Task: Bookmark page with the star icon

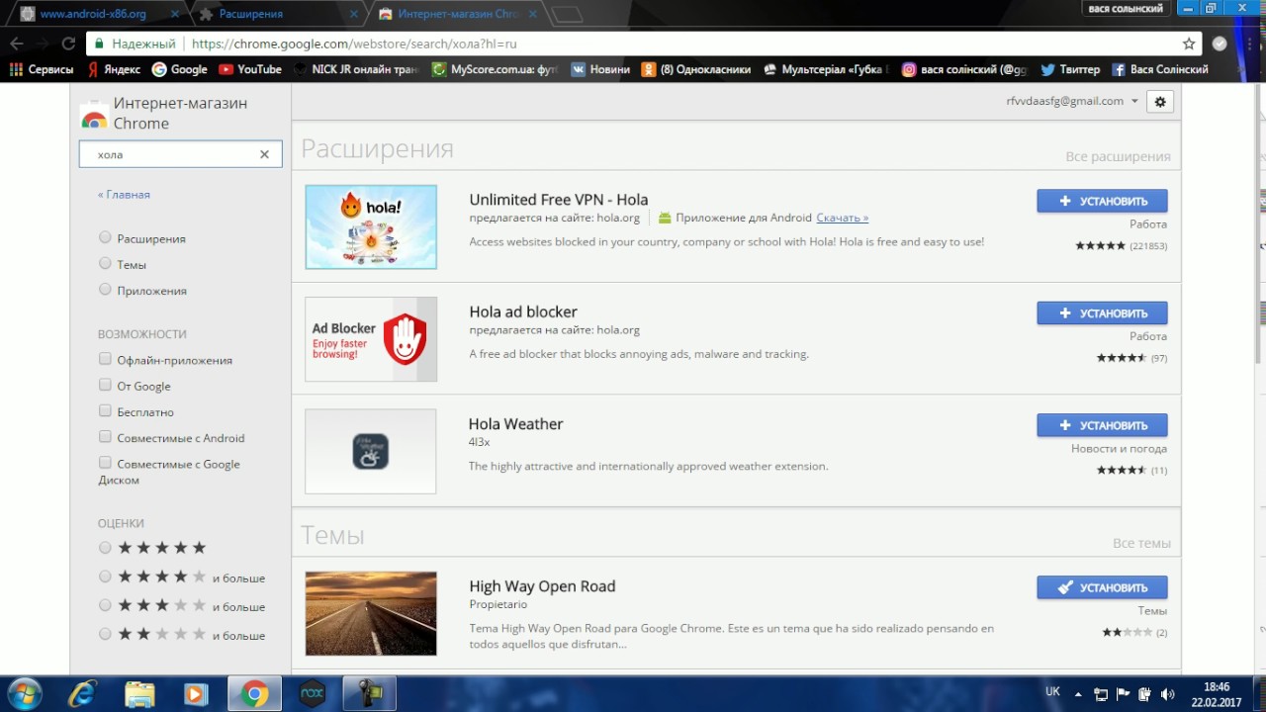Action: tap(1189, 44)
